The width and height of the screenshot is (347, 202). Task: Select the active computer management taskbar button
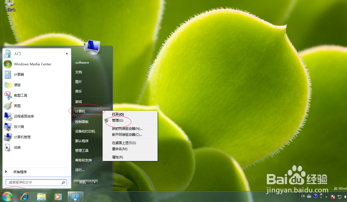76,197
